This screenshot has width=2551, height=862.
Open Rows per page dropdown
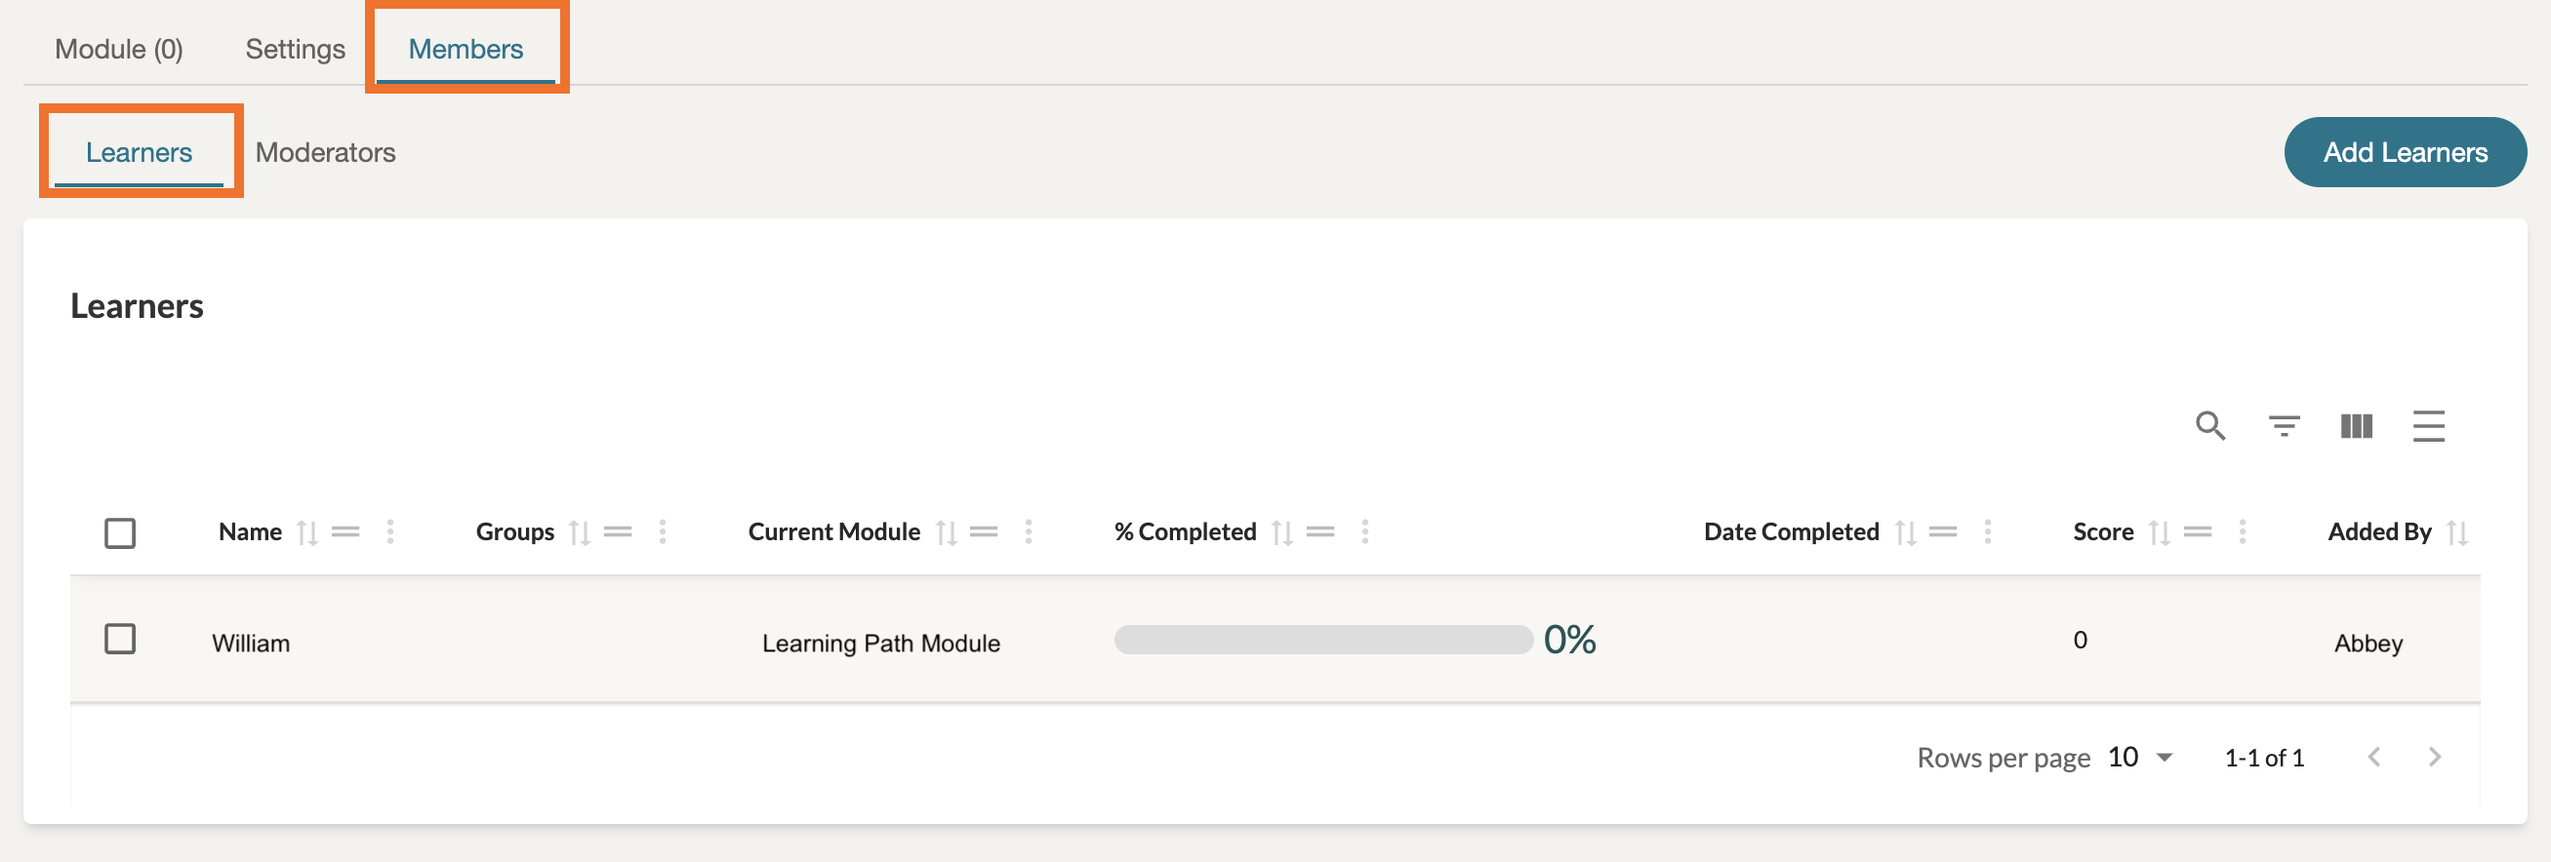2140,757
